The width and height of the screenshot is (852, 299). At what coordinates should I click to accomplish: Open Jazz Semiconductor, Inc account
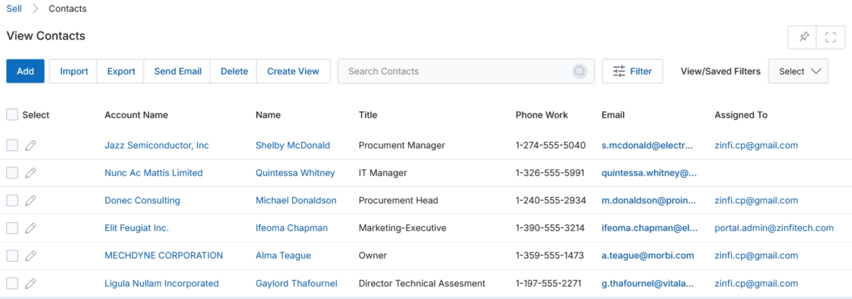157,146
